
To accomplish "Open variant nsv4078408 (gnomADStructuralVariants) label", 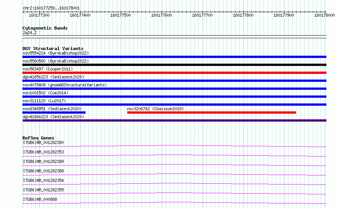I will pyautogui.click(x=65, y=85).
